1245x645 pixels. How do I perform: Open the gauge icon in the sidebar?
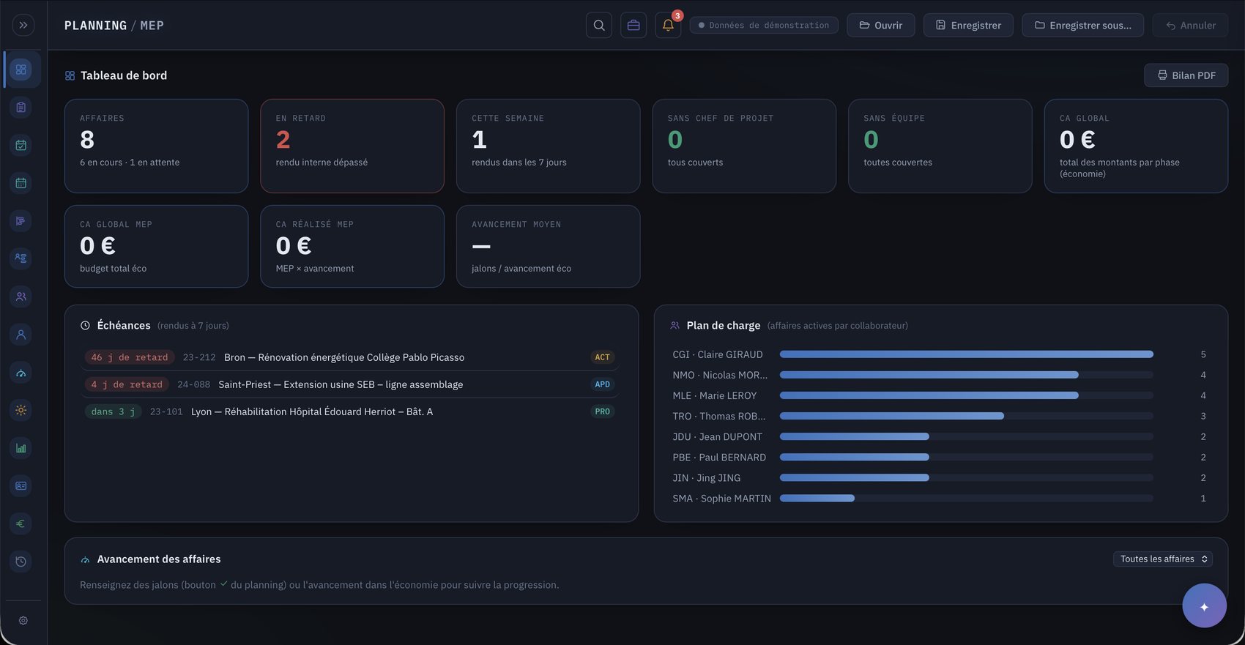(21, 373)
